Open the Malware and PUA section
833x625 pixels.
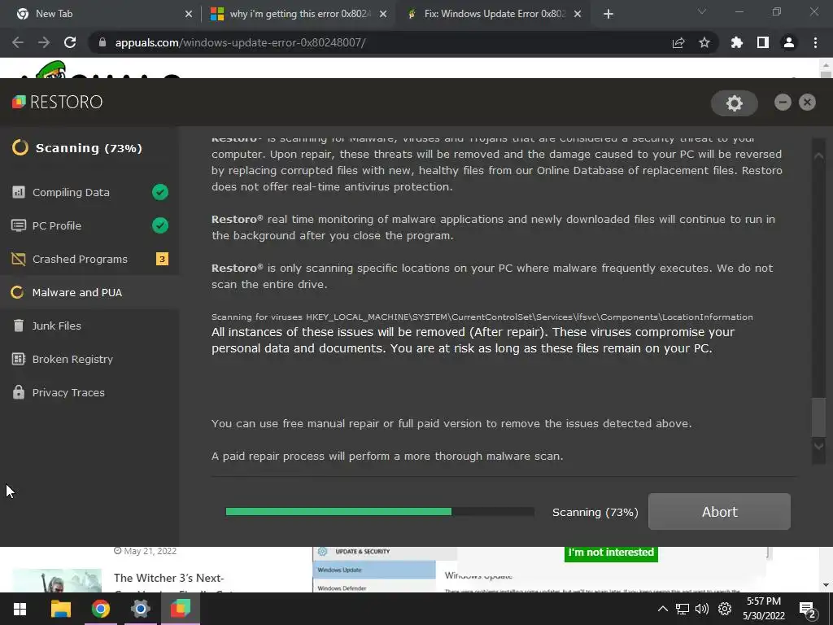pos(89,292)
